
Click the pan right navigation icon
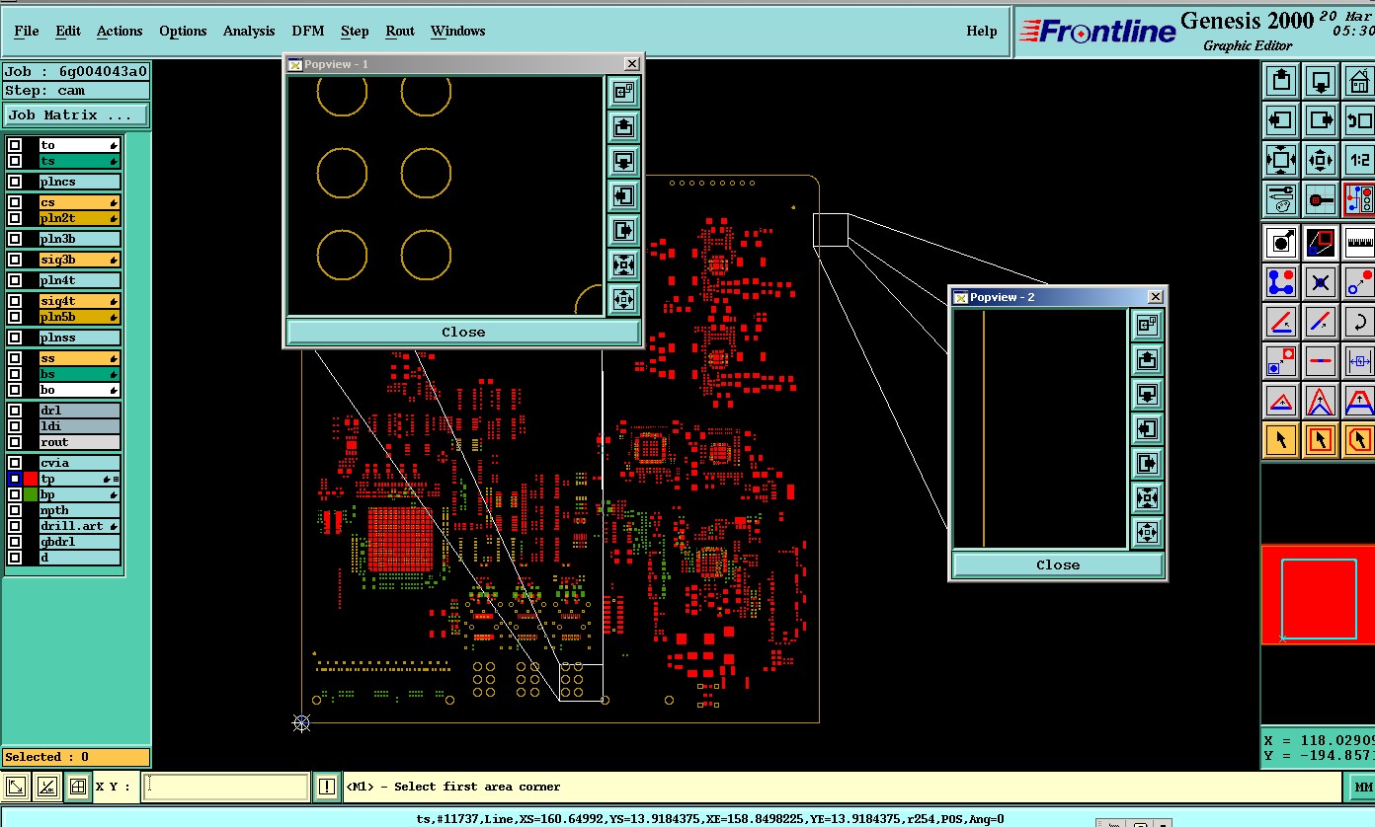tap(1321, 120)
